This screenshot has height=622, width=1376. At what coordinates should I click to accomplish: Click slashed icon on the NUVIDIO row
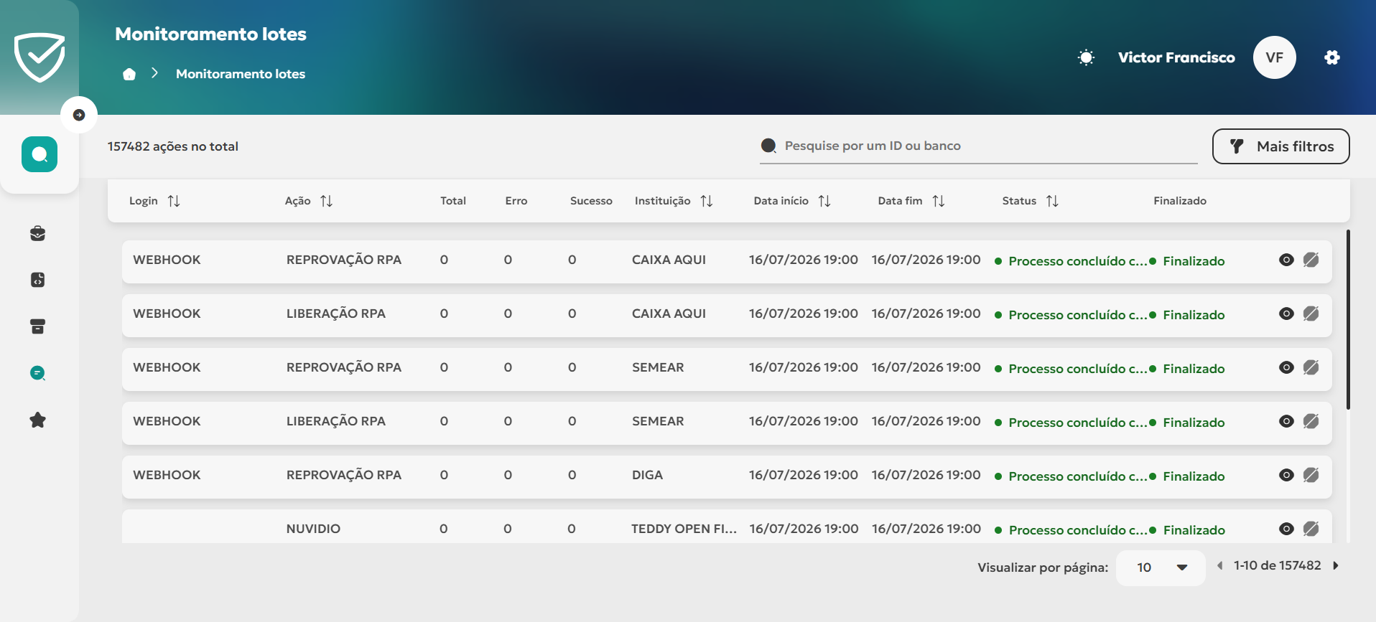[1311, 529]
